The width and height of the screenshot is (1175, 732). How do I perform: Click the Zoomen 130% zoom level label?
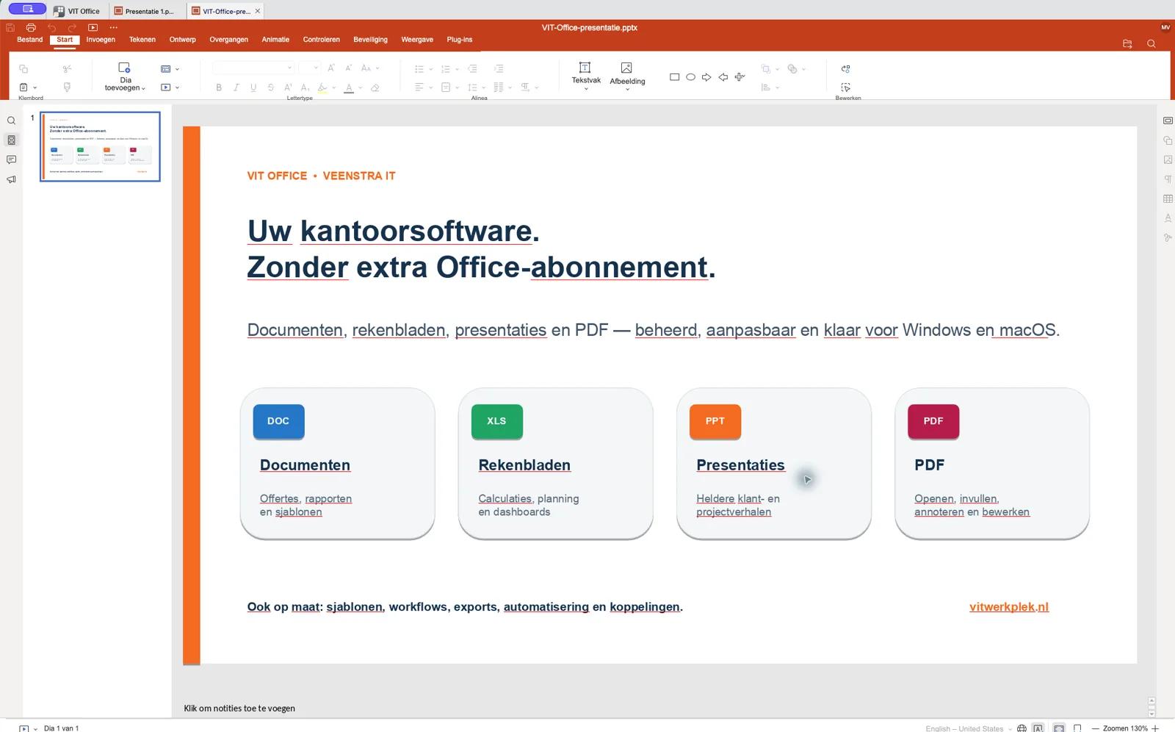click(x=1125, y=728)
